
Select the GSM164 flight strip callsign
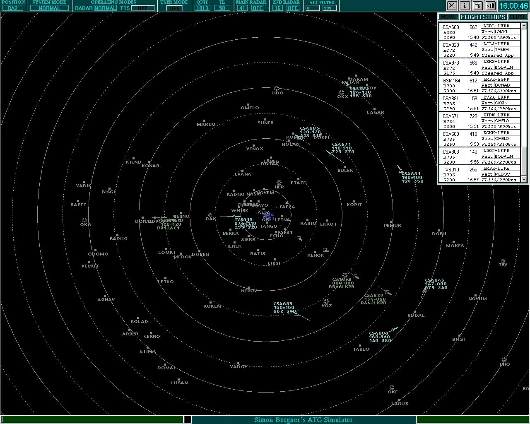pos(451,81)
